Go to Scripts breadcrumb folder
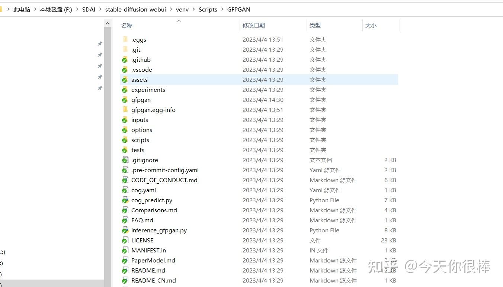Image resolution: width=503 pixels, height=287 pixels. 208,9
